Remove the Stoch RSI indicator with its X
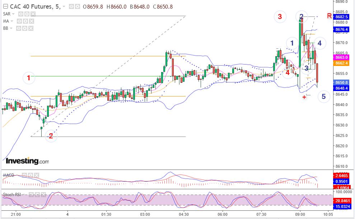Screen dimensions: 355x219 tap(43, 195)
